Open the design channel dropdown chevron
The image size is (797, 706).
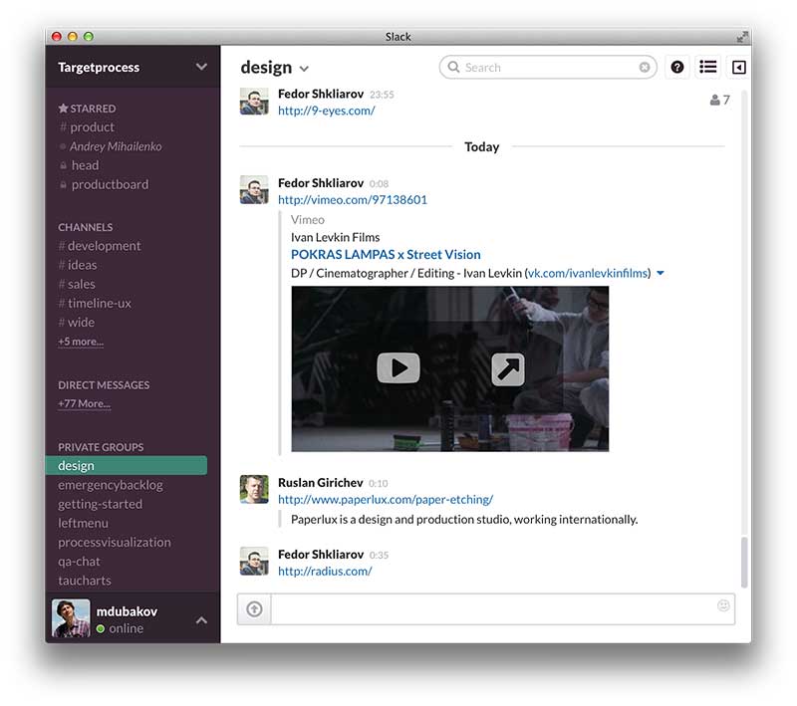click(x=304, y=69)
